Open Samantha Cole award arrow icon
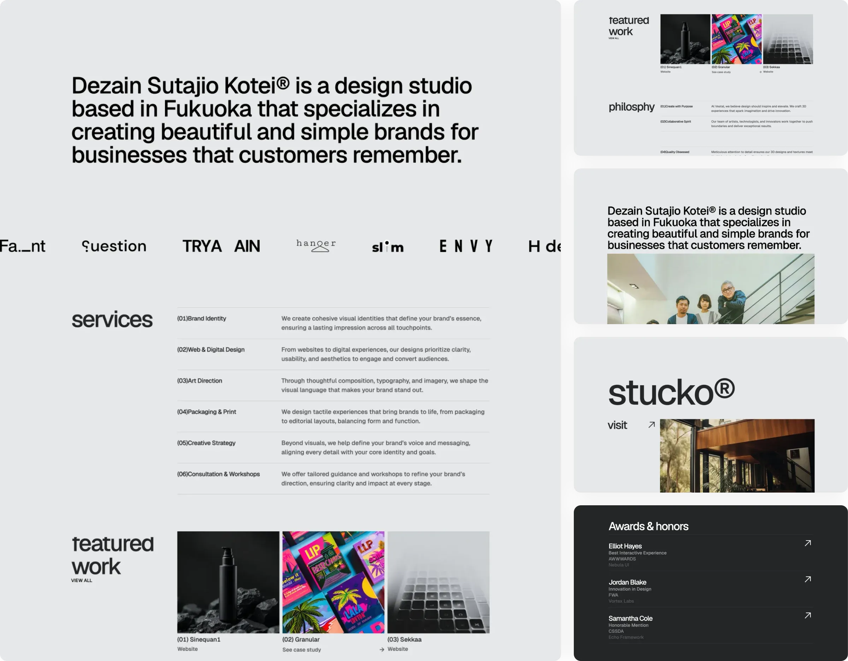This screenshot has height=661, width=848. [x=808, y=615]
